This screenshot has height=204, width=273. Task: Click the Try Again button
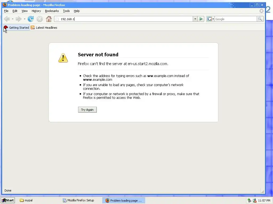87,110
